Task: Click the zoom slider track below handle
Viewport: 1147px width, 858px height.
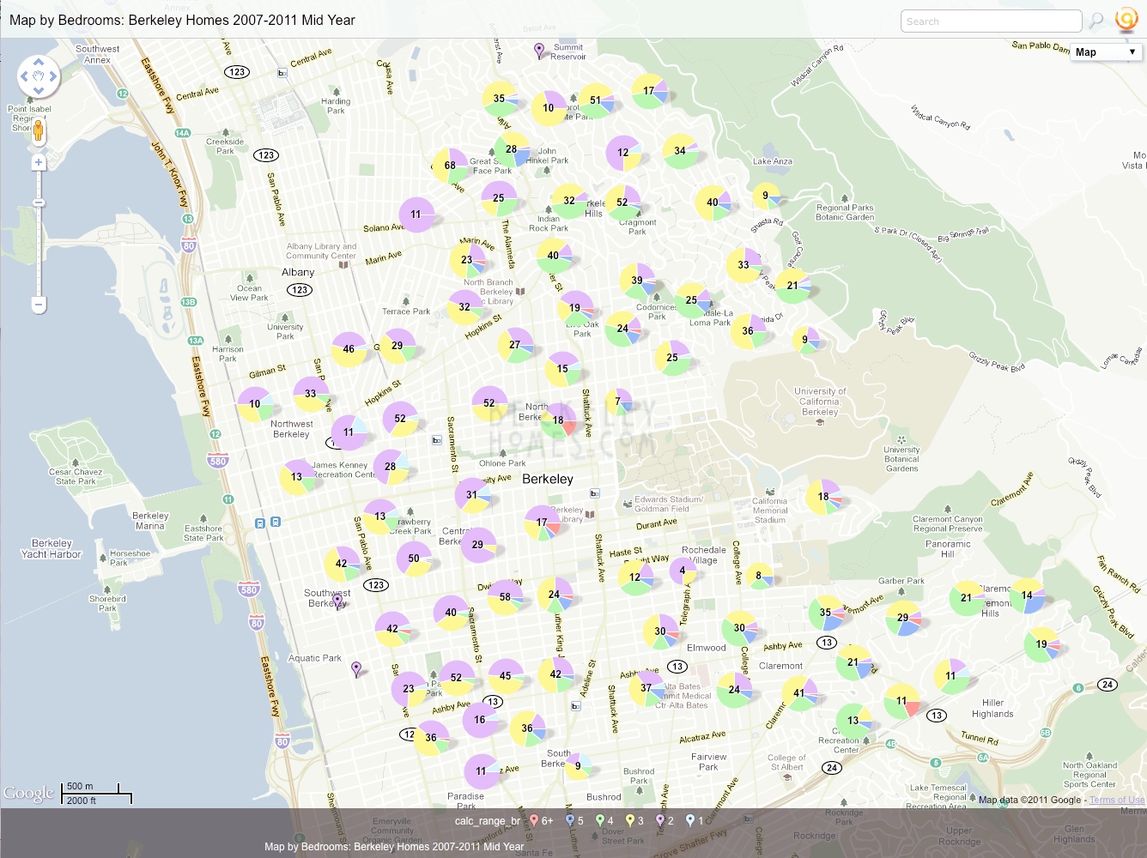Action: pyautogui.click(x=39, y=253)
